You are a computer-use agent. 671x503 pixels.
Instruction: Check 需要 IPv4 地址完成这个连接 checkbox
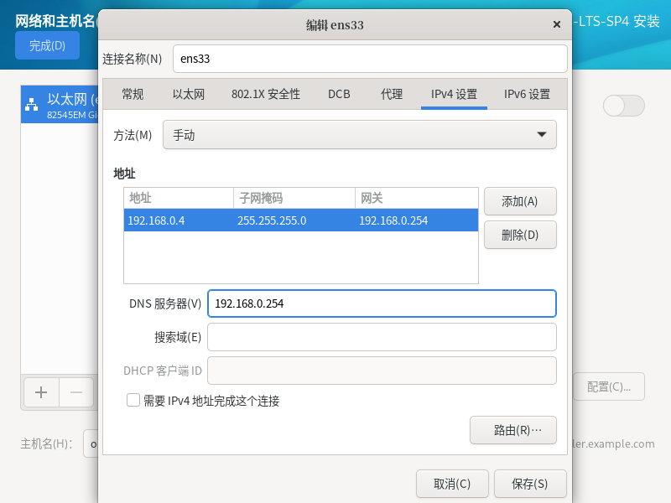[x=133, y=401]
